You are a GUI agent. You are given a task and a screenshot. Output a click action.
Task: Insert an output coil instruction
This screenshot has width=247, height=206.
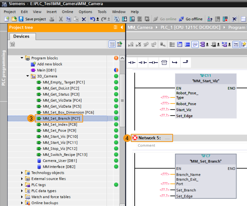(153, 62)
